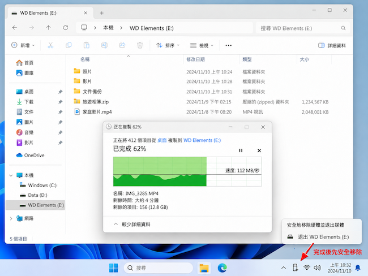Click the Delete trash icon
The width and height of the screenshot is (368, 276).
point(140,45)
